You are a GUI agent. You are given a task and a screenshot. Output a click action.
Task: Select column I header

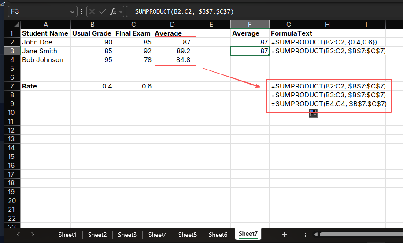tap(366, 25)
